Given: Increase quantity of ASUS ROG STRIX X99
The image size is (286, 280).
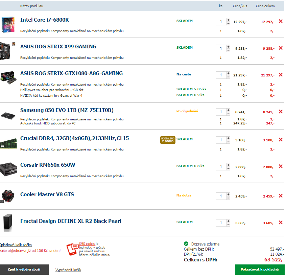Looking at the screenshot, I should [x=229, y=47].
